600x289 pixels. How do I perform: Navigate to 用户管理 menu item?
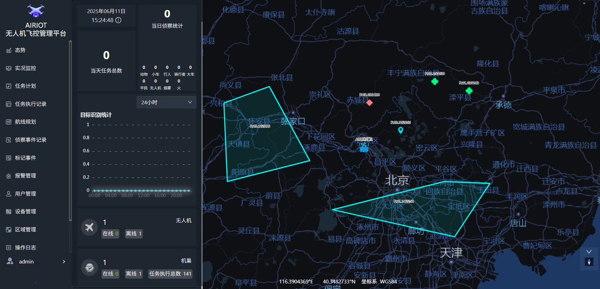(26, 194)
